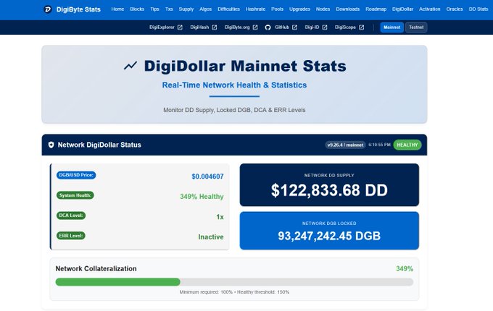Visit DigiByte.org link
Image resolution: width=493 pixels, height=311 pixels.
(x=237, y=27)
